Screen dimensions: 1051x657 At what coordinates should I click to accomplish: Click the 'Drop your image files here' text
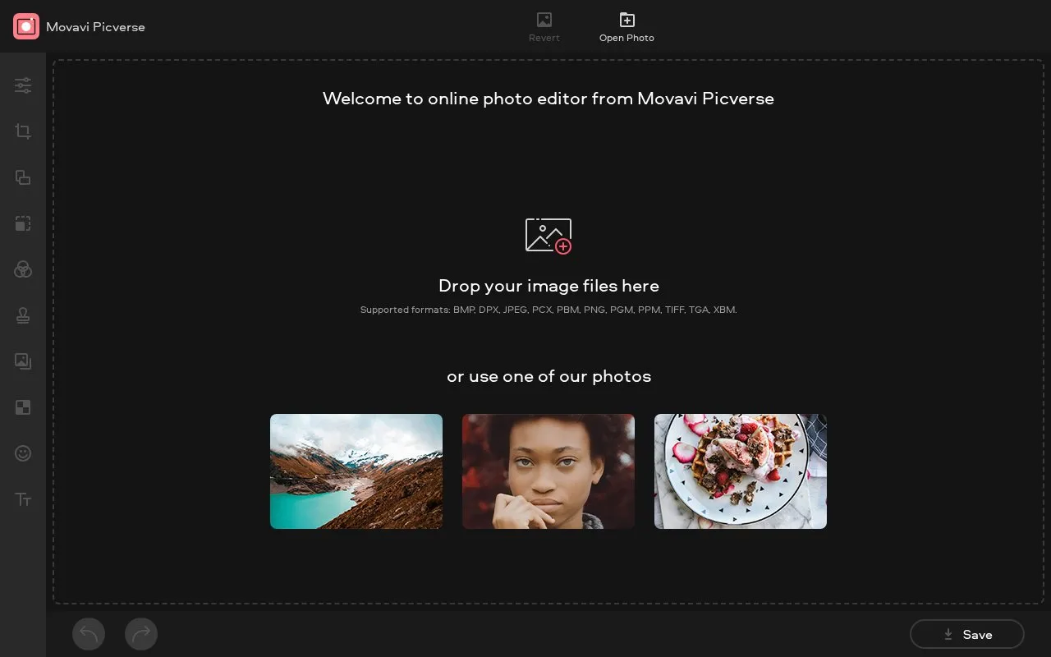tap(548, 286)
